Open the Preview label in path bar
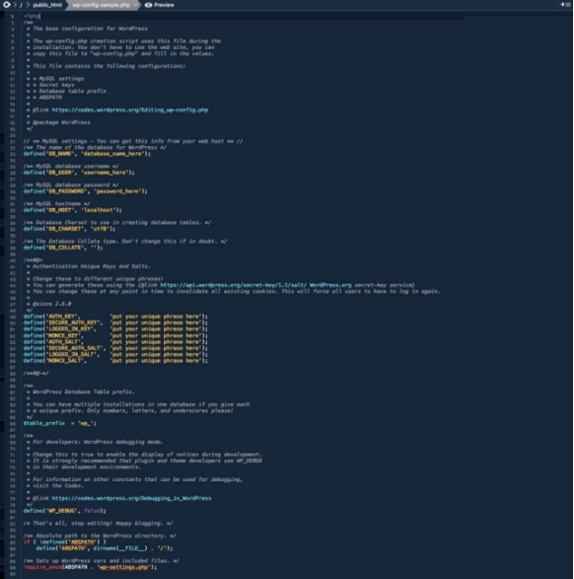Viewport: 574px width, 579px height. [164, 5]
